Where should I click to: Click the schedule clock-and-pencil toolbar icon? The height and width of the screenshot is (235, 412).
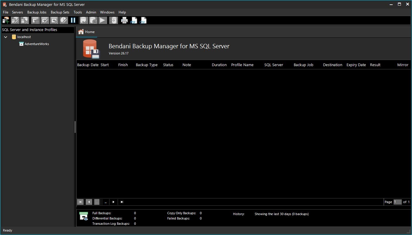(x=64, y=20)
